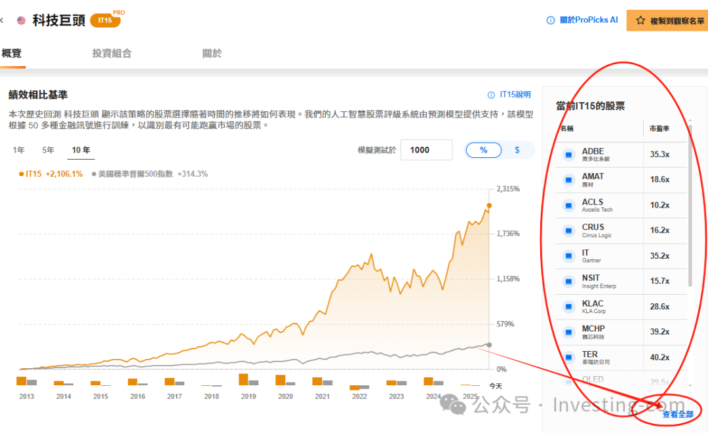
Task: Click the 39.2x P/E value for MCHP
Action: click(x=659, y=332)
